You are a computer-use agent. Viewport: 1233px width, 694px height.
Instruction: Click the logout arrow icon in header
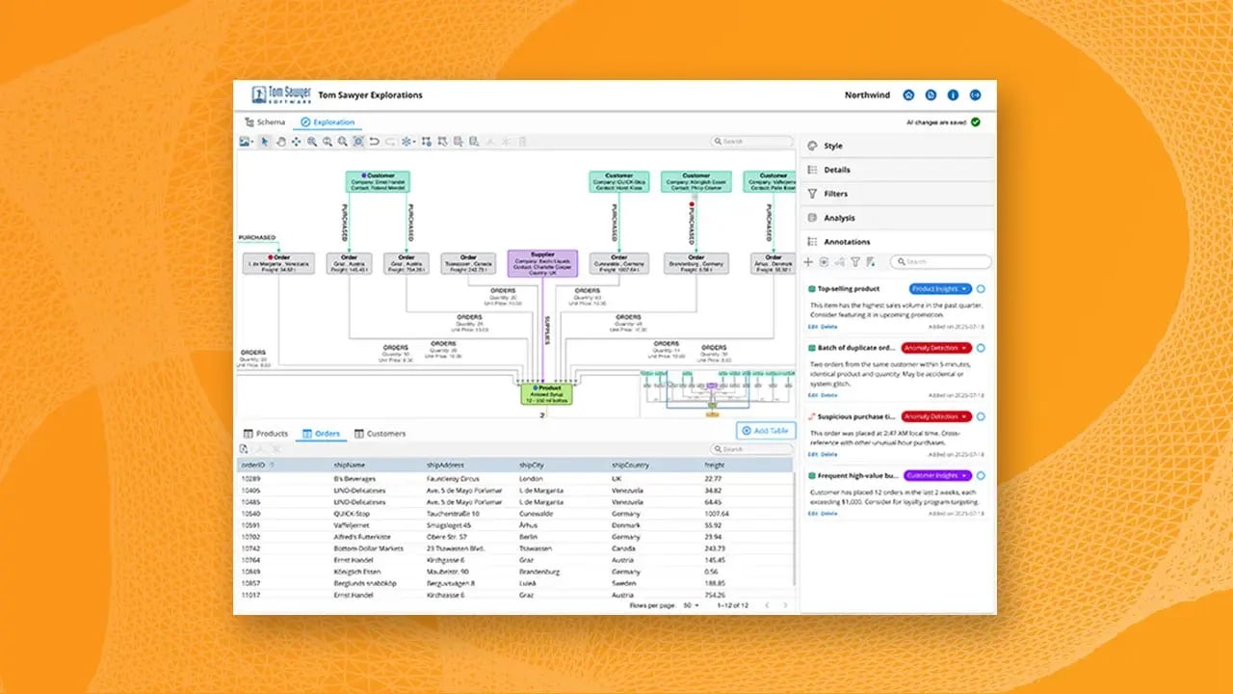[x=975, y=95]
